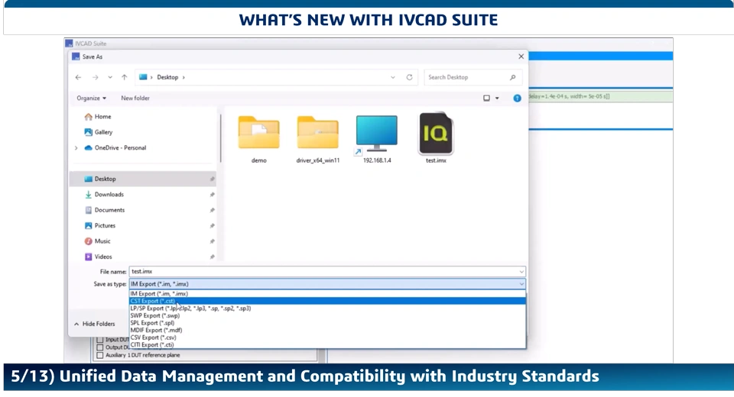Open the view options dropdown arrow
This screenshot has width=734, height=397.
497,98
